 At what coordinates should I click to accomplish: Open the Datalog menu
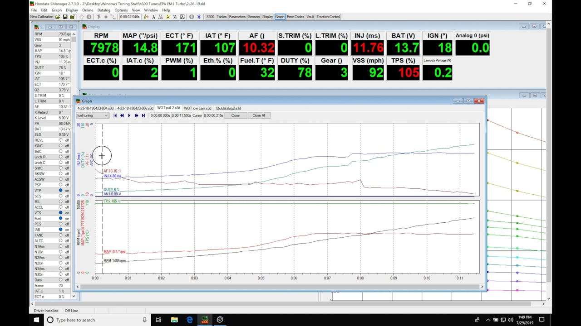(x=104, y=10)
